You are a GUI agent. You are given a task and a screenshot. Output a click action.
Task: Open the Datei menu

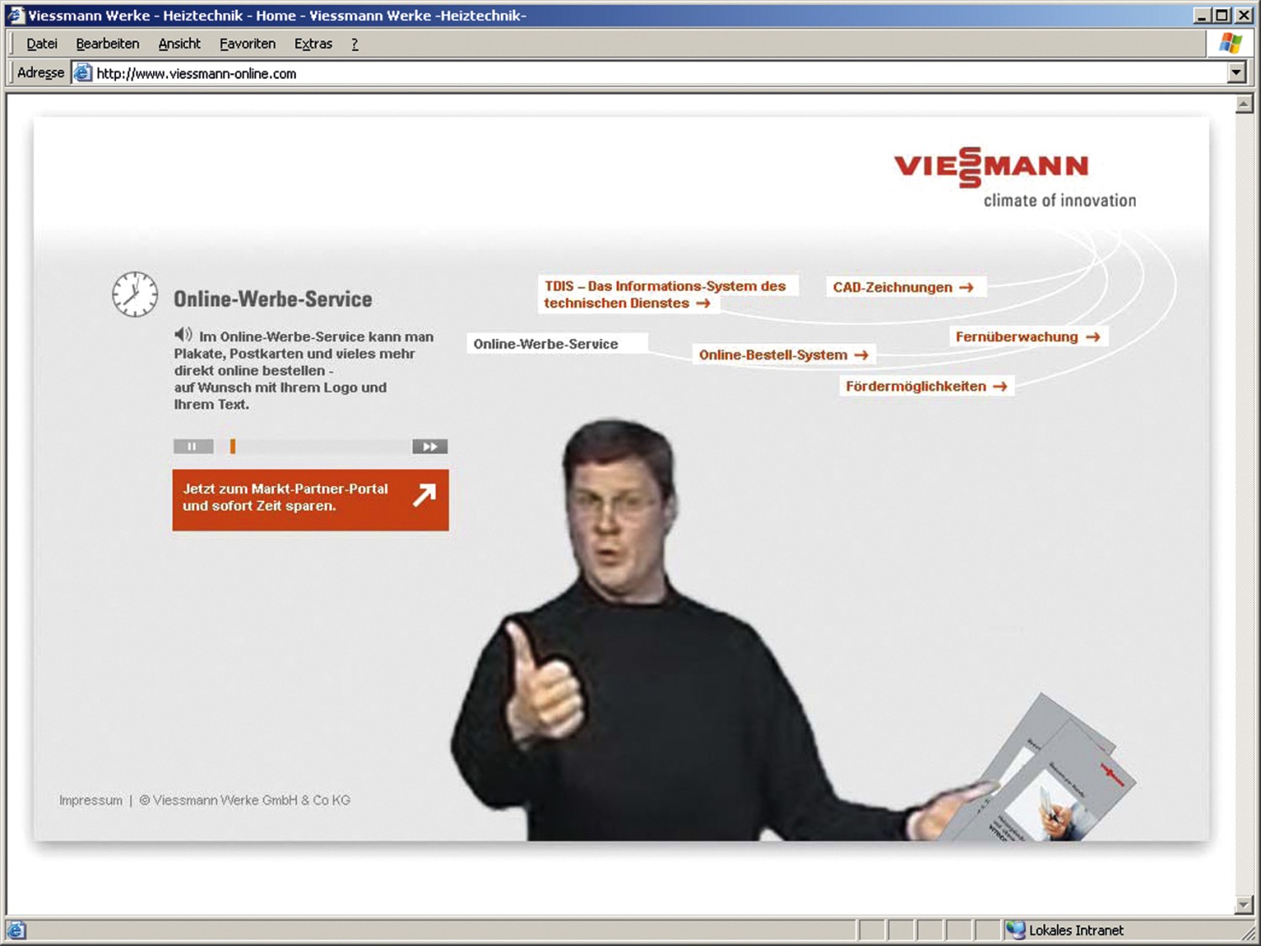[42, 44]
